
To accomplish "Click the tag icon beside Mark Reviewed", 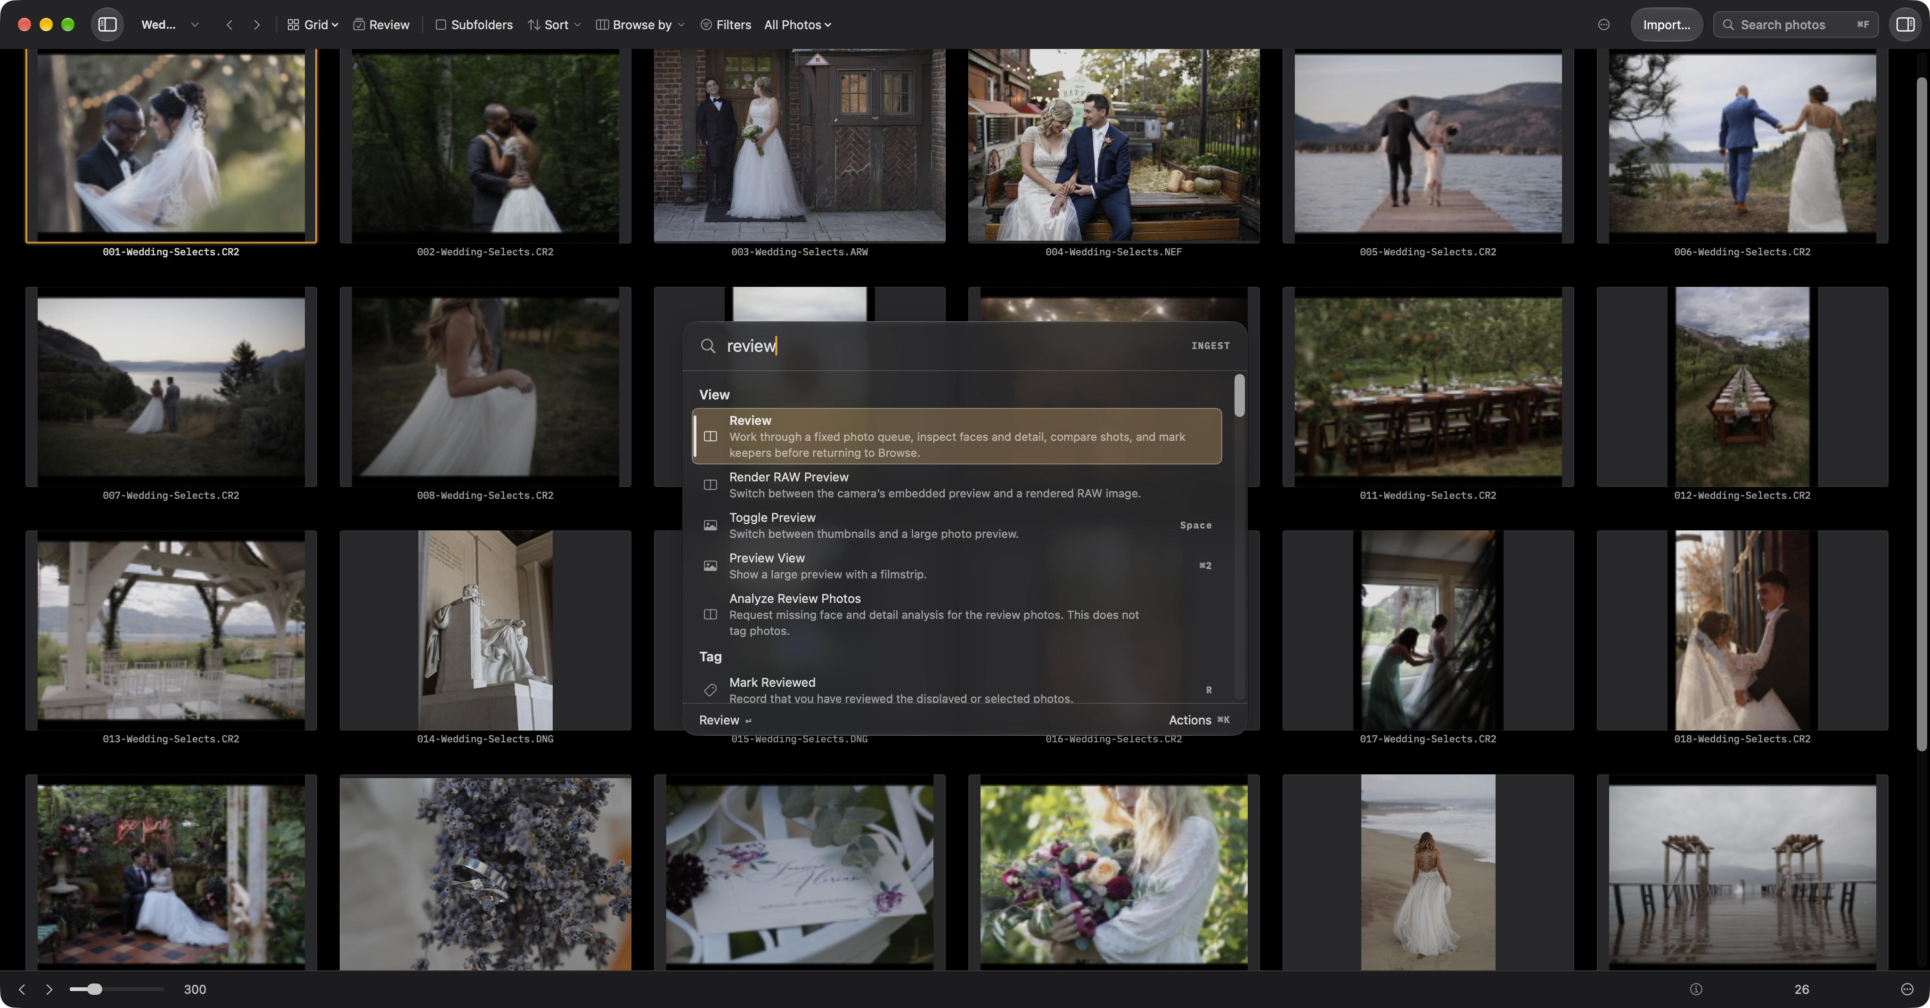I will coord(710,690).
